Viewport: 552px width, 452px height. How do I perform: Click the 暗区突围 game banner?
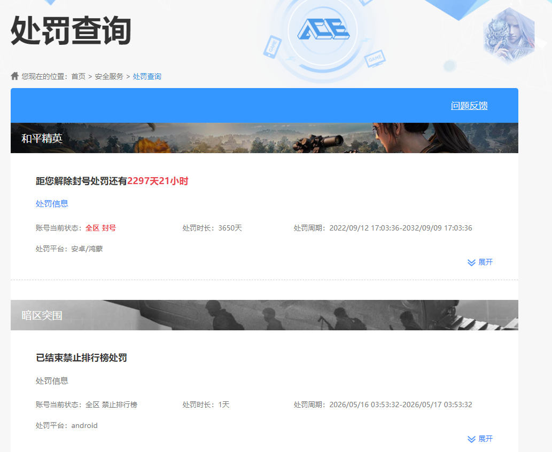click(265, 315)
